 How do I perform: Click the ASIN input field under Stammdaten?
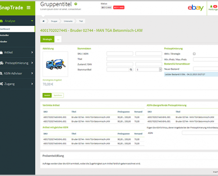[x=148, y=54]
